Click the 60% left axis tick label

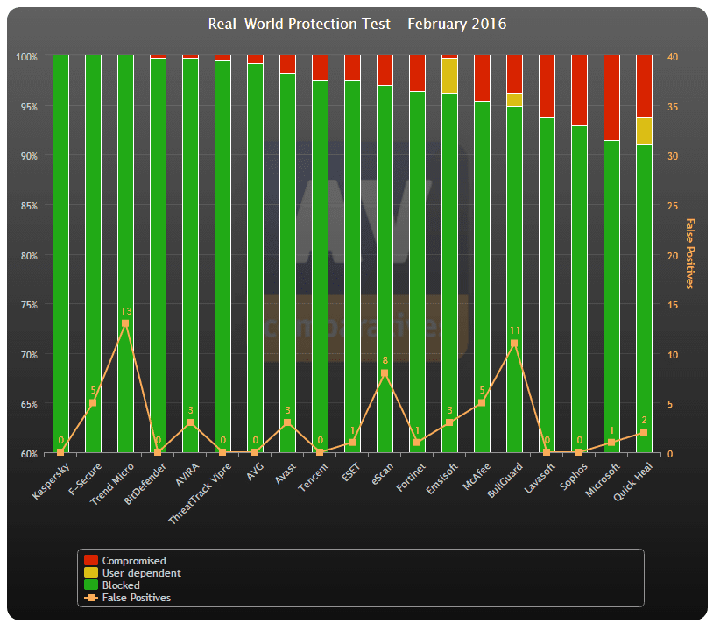point(29,454)
